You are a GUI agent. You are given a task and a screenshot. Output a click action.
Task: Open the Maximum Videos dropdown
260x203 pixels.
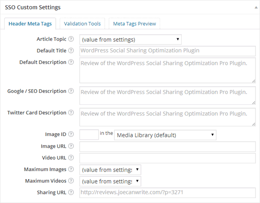coord(110,181)
